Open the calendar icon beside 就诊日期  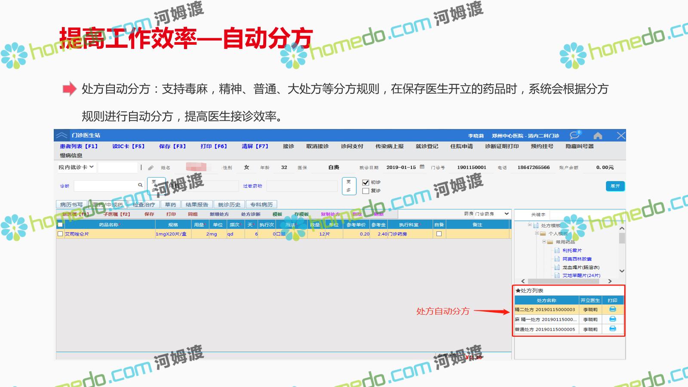pos(422,167)
